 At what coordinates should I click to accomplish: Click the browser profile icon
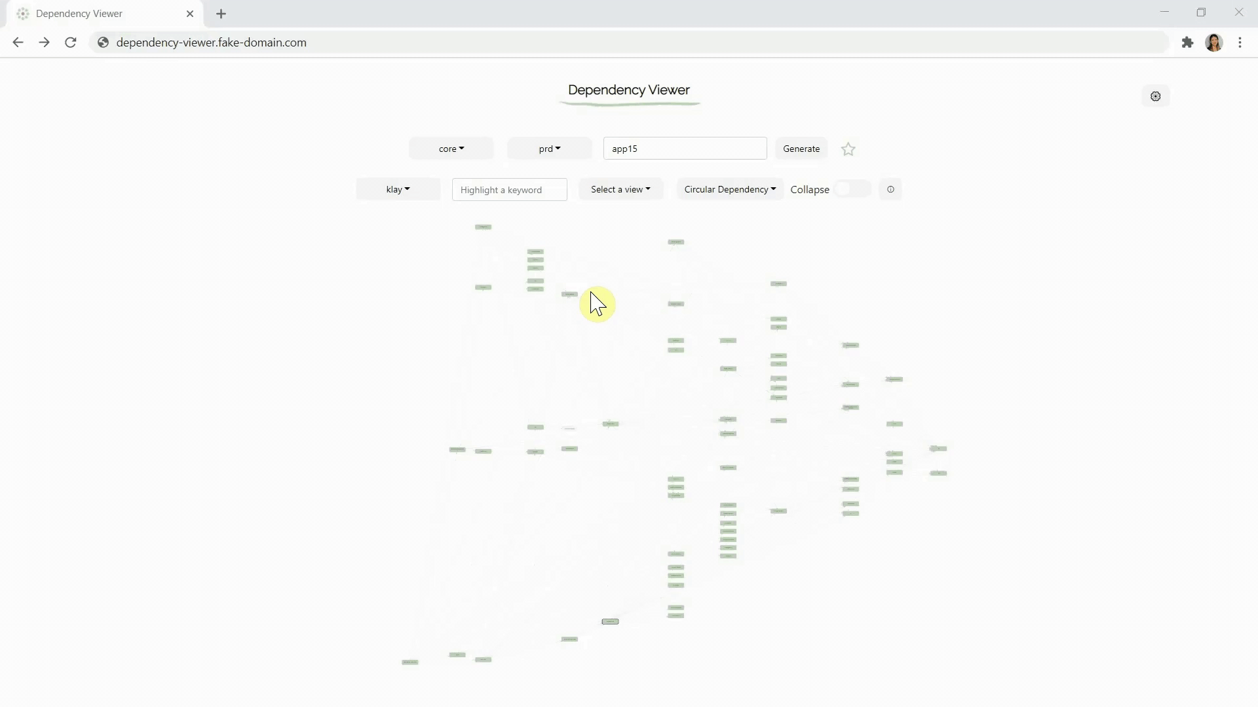pyautogui.click(x=1215, y=43)
